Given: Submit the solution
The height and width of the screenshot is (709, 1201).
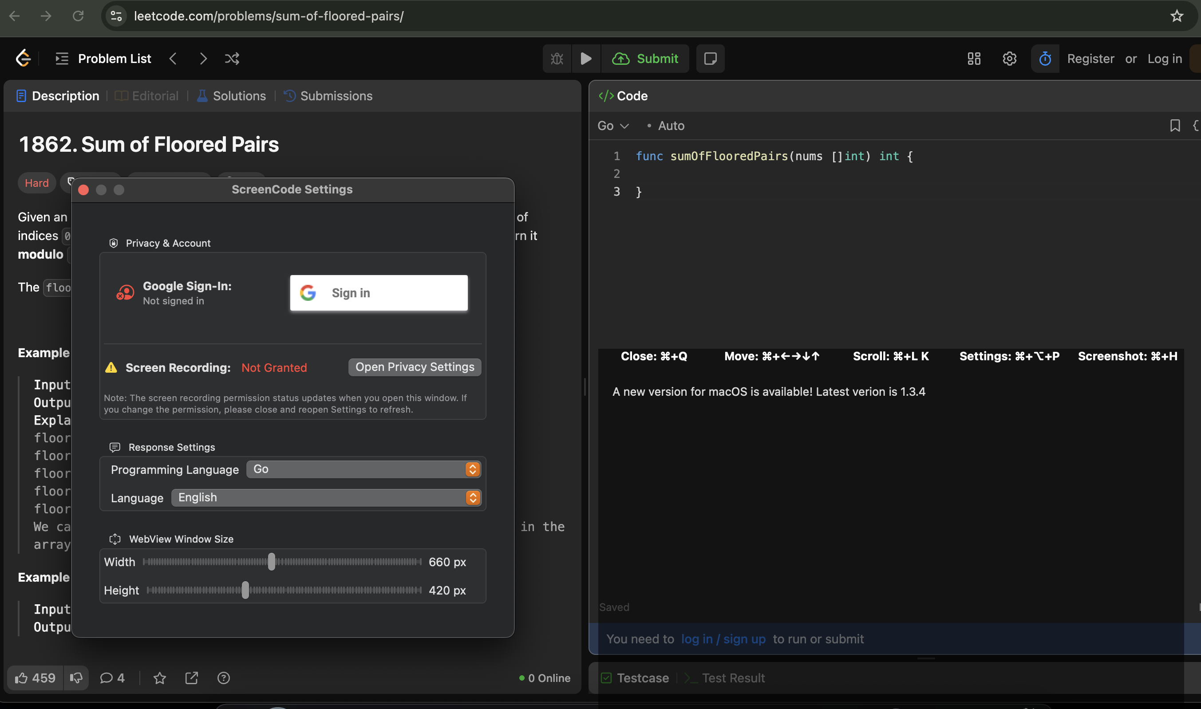Looking at the screenshot, I should tap(645, 58).
